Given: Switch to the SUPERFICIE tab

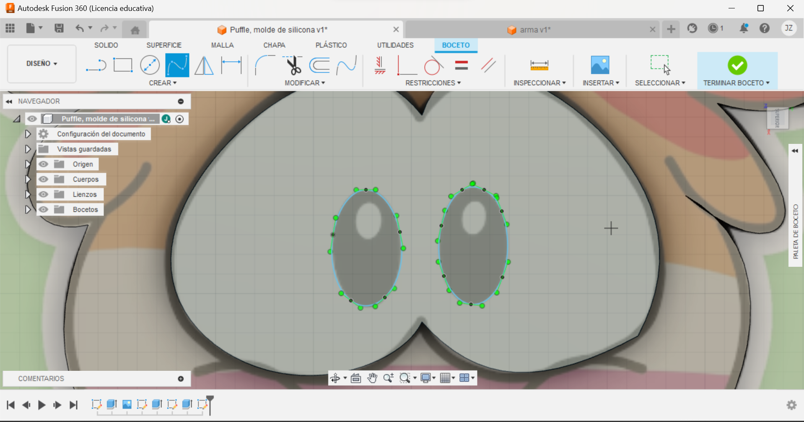Looking at the screenshot, I should pos(164,45).
